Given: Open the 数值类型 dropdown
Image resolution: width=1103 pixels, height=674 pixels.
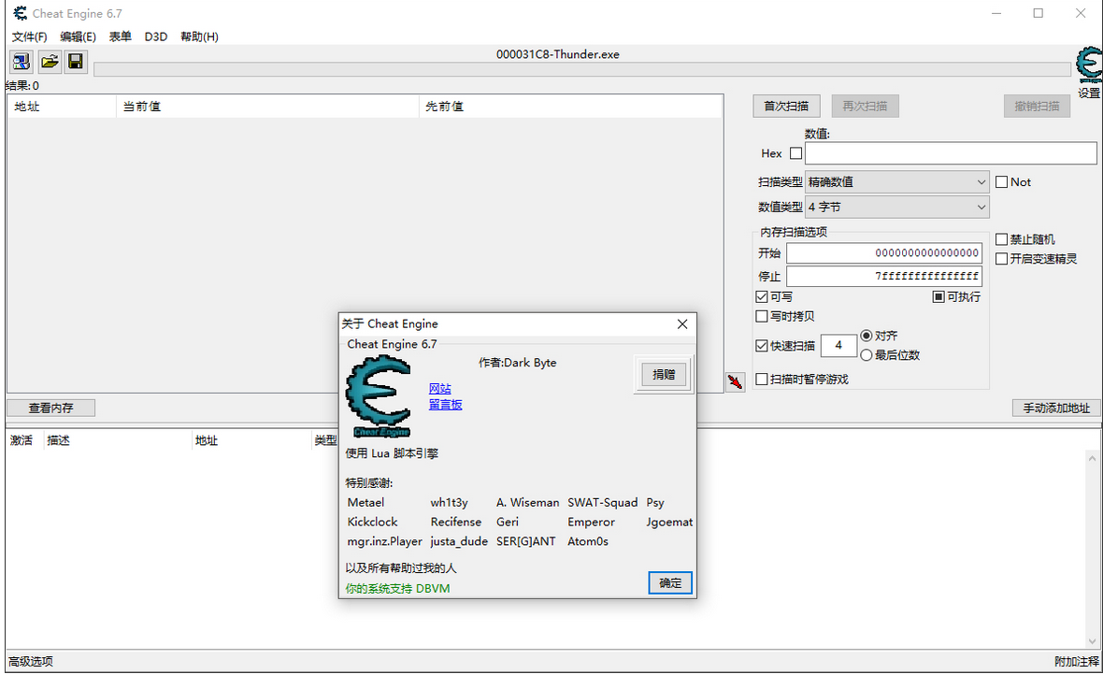Looking at the screenshot, I should (x=897, y=207).
